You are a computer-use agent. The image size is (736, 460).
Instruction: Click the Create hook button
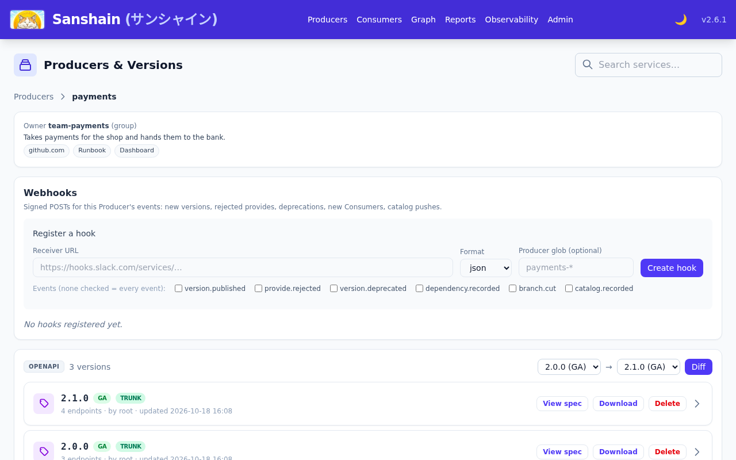(672, 268)
